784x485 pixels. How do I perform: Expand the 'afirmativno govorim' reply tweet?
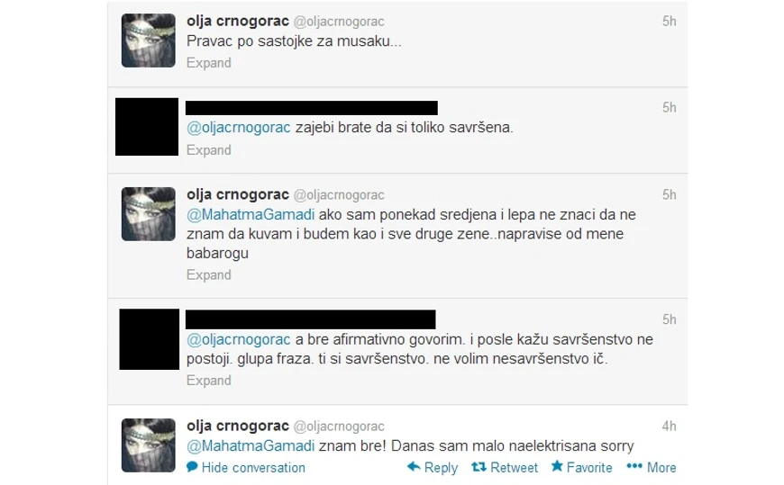[208, 380]
